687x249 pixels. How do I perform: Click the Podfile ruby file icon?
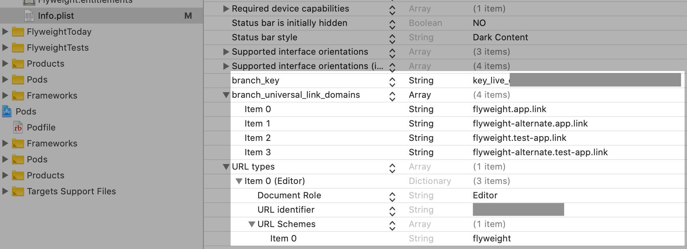18,128
